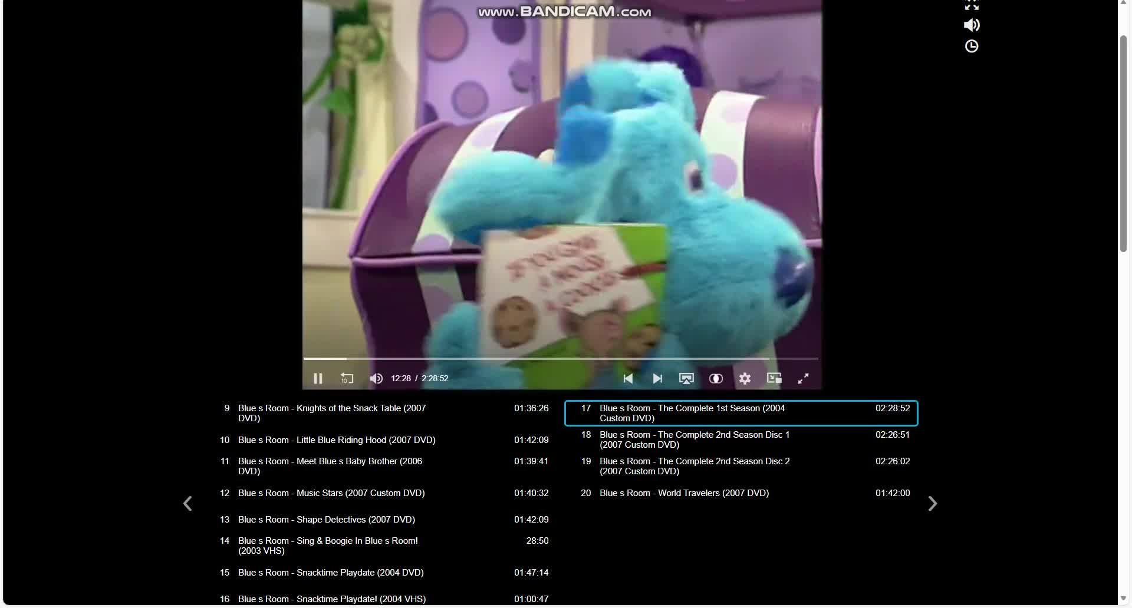Skip to the previous video

point(627,378)
